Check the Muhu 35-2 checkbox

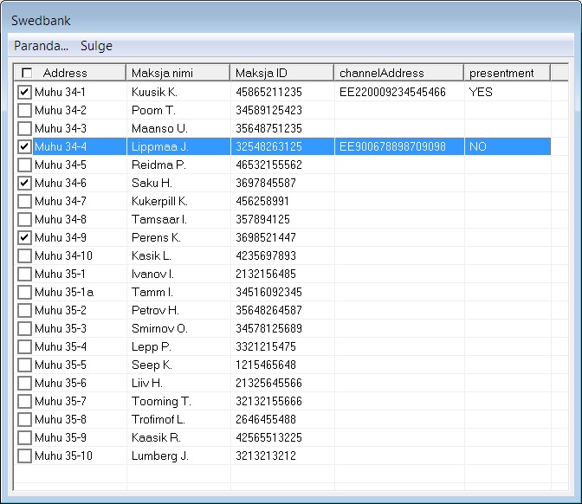24,310
